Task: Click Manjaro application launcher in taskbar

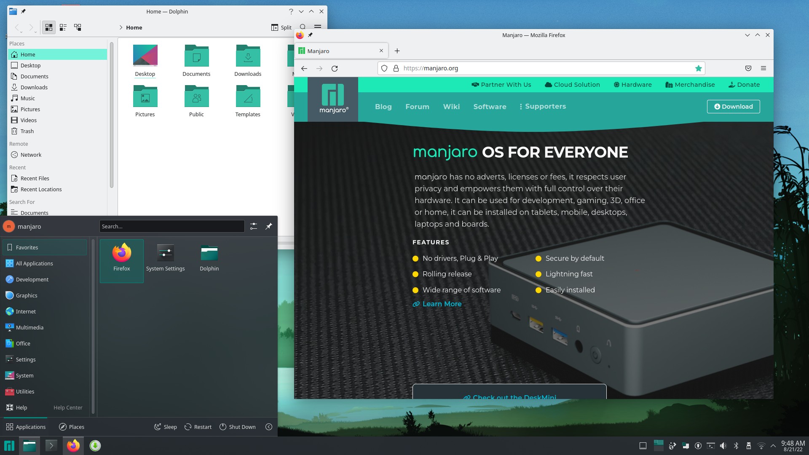Action: (9, 446)
